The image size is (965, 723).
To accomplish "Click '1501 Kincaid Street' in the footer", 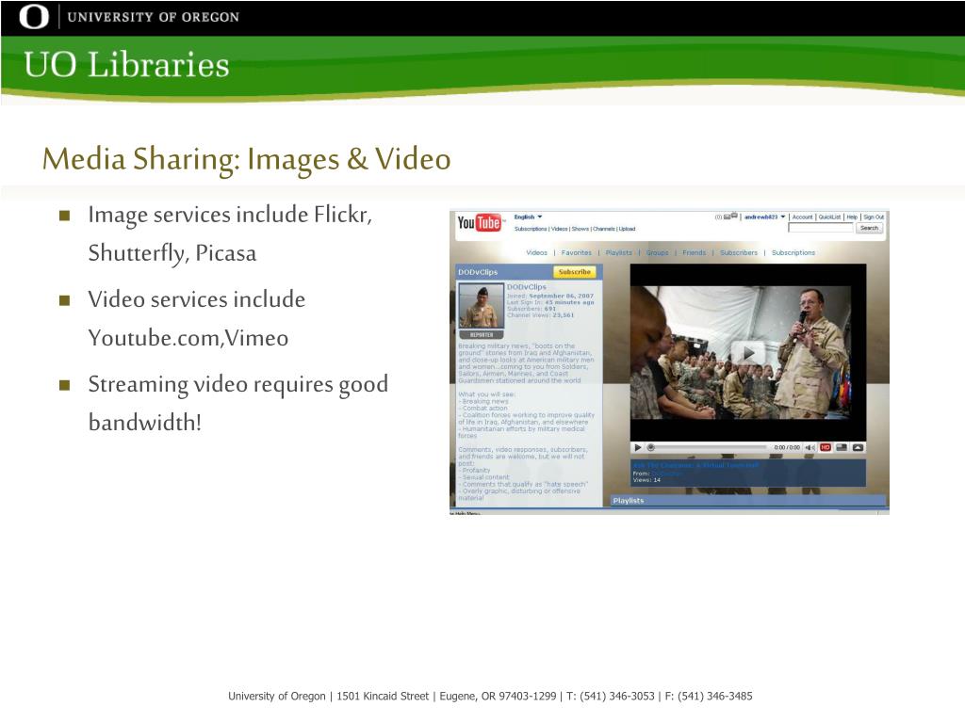I will [383, 696].
